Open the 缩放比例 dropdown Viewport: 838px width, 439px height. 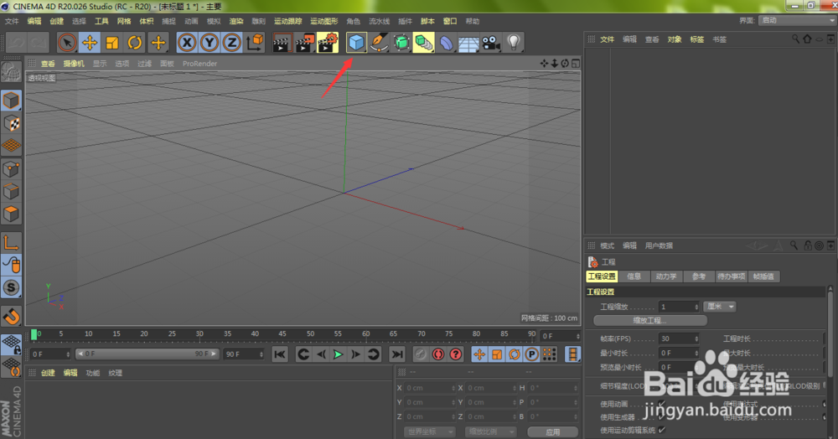[489, 431]
